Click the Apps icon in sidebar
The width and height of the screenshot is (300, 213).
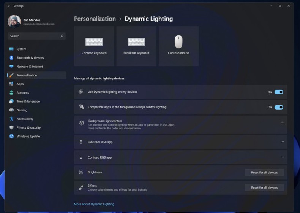pyautogui.click(x=11, y=84)
